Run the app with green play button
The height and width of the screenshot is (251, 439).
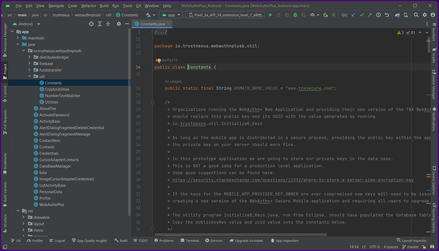271,15
